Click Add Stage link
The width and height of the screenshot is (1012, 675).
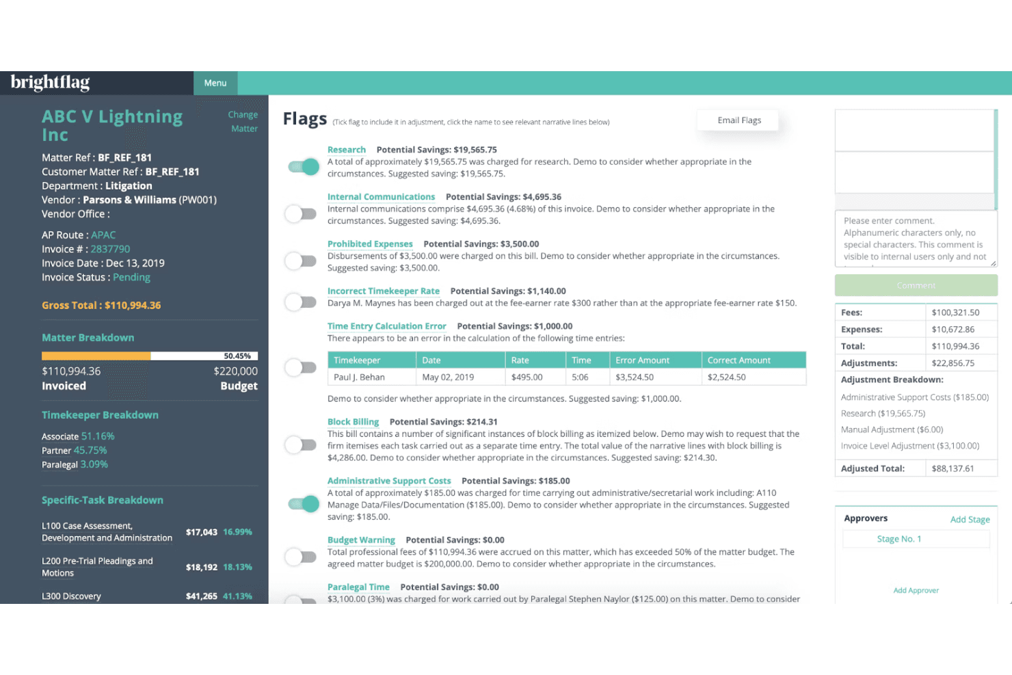click(x=970, y=520)
